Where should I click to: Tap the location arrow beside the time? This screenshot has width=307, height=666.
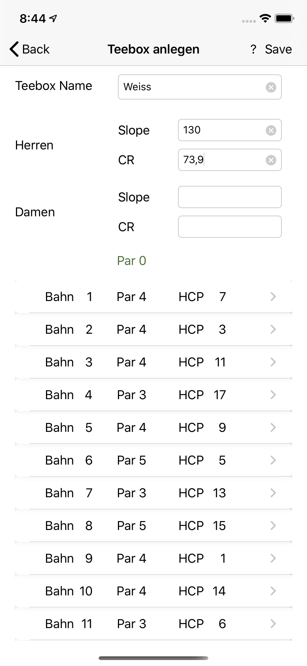point(53,18)
